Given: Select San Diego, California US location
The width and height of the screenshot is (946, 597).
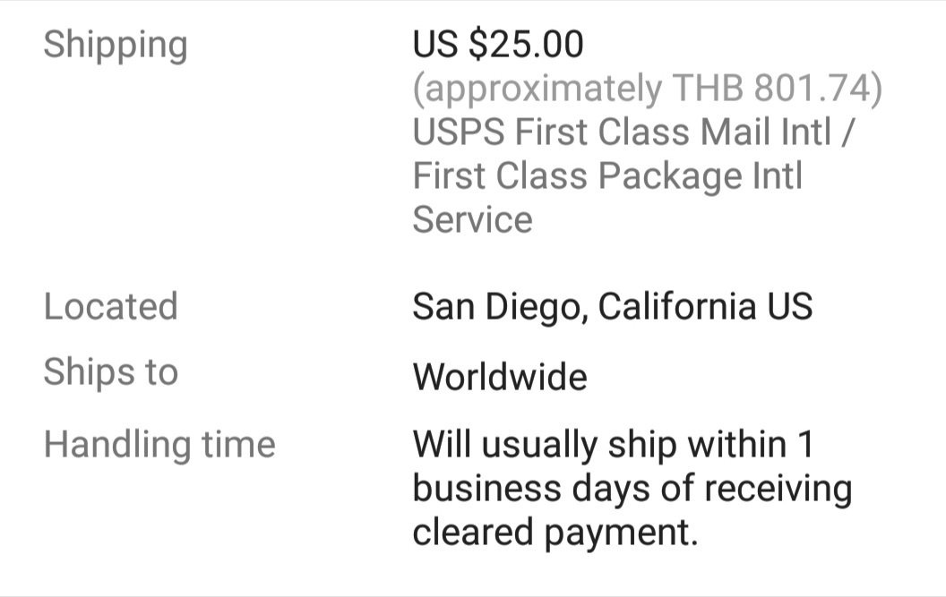Looking at the screenshot, I should 613,307.
